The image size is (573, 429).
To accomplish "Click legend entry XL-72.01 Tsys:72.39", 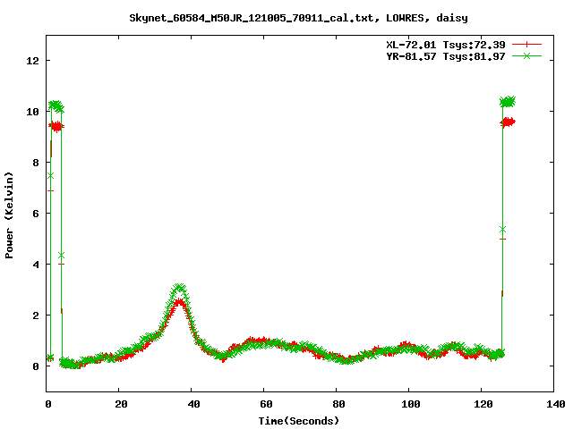I will [x=446, y=45].
